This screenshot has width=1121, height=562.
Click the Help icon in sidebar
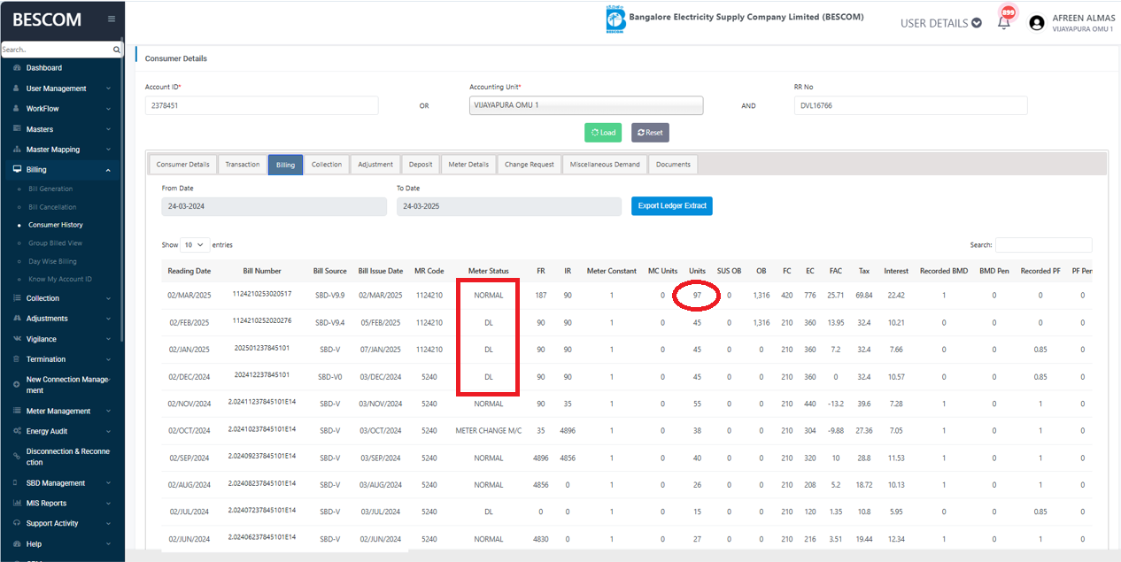click(18, 544)
